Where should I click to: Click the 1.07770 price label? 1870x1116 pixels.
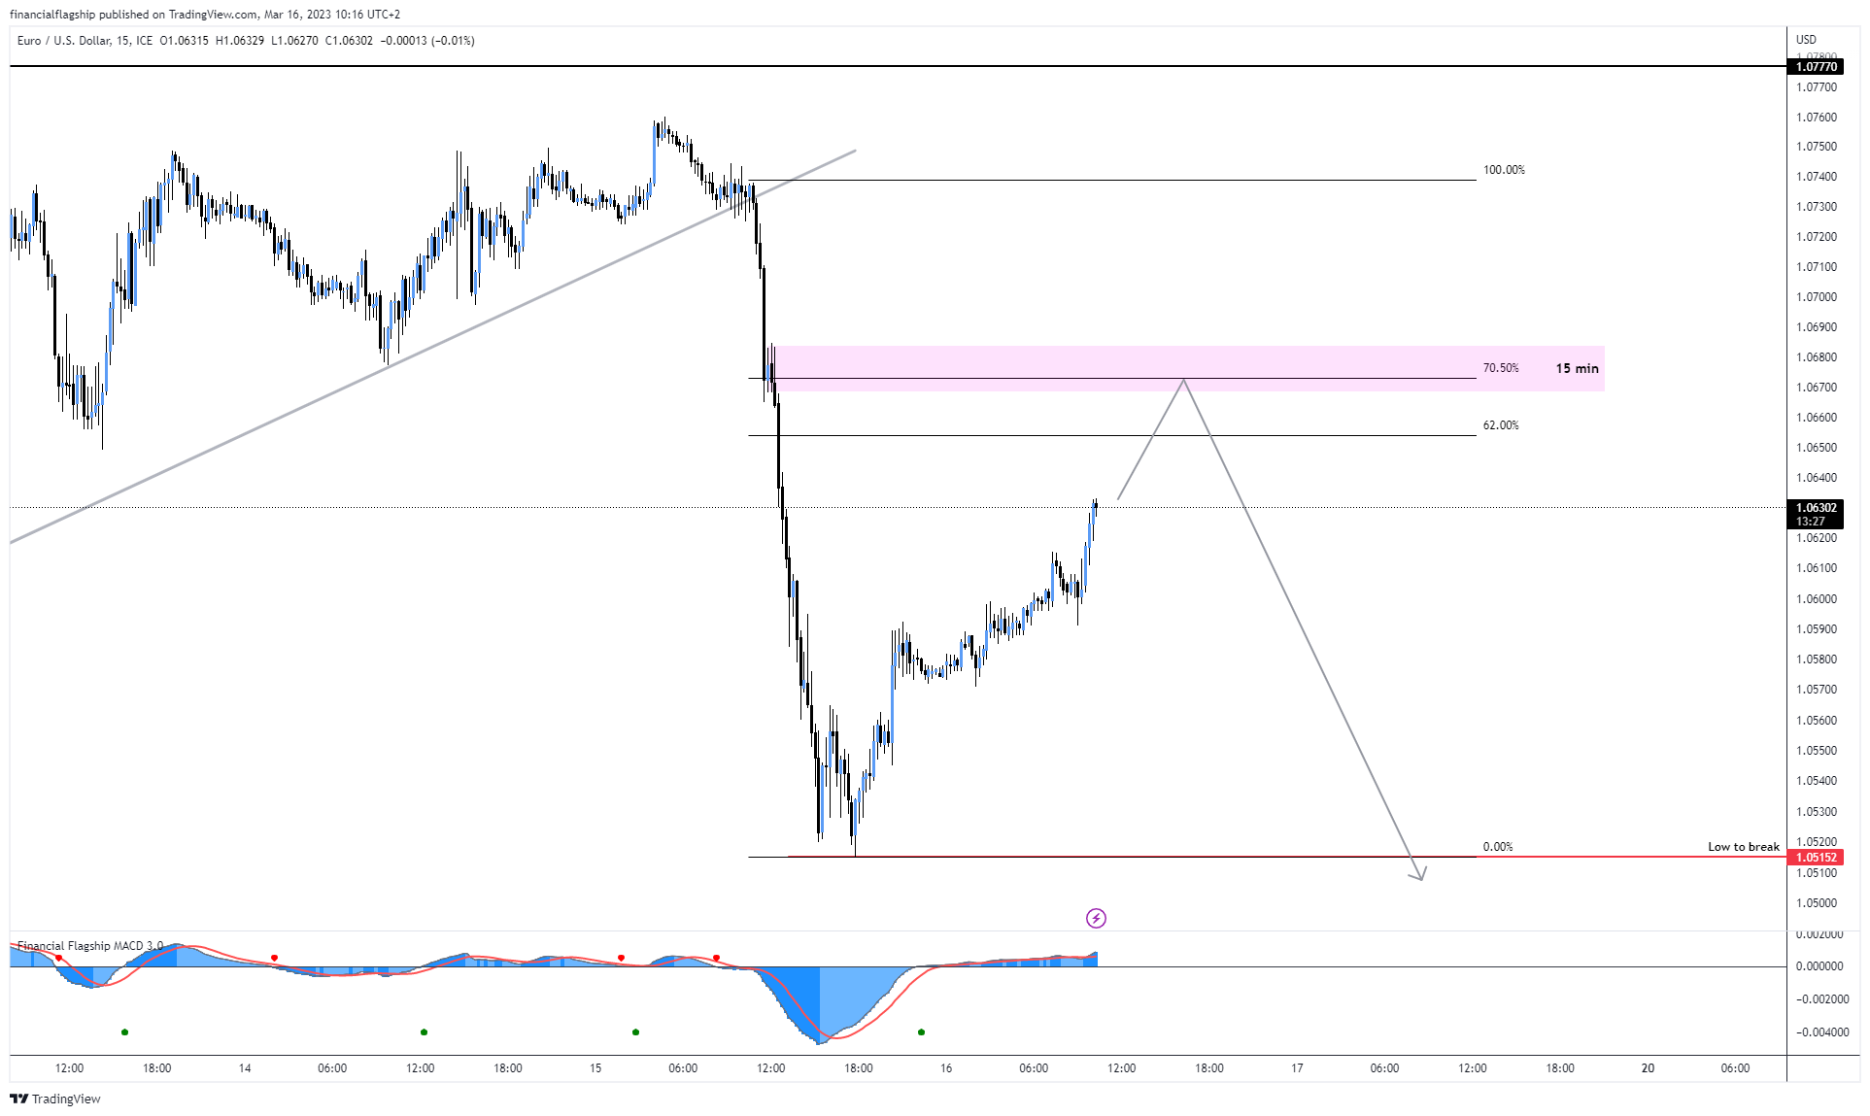pos(1816,67)
